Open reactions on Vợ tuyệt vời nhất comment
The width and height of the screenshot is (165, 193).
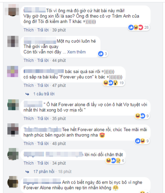tap(142, 116)
